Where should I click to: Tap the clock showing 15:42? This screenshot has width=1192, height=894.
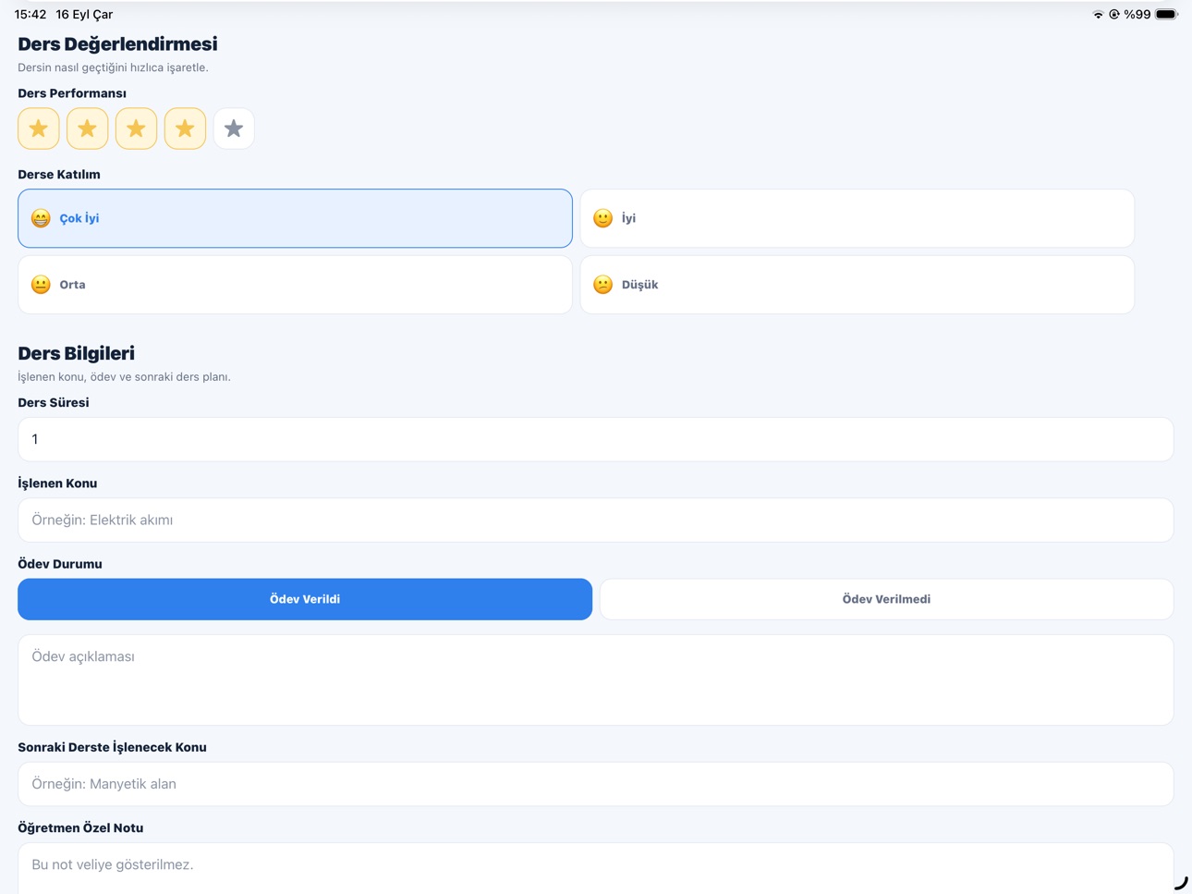30,15
